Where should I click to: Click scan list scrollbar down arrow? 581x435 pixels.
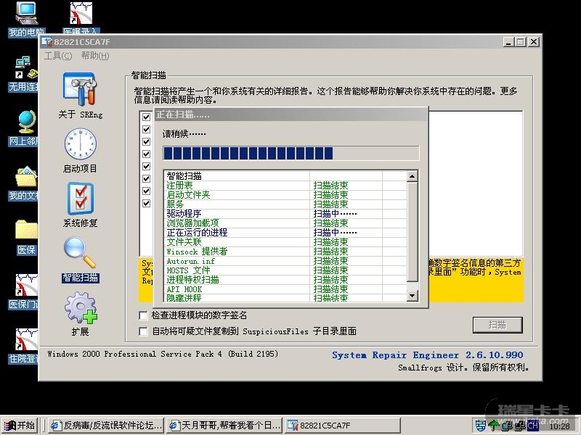[x=412, y=296]
